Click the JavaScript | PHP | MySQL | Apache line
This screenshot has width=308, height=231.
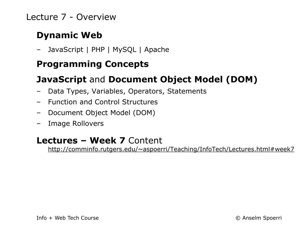(108, 50)
